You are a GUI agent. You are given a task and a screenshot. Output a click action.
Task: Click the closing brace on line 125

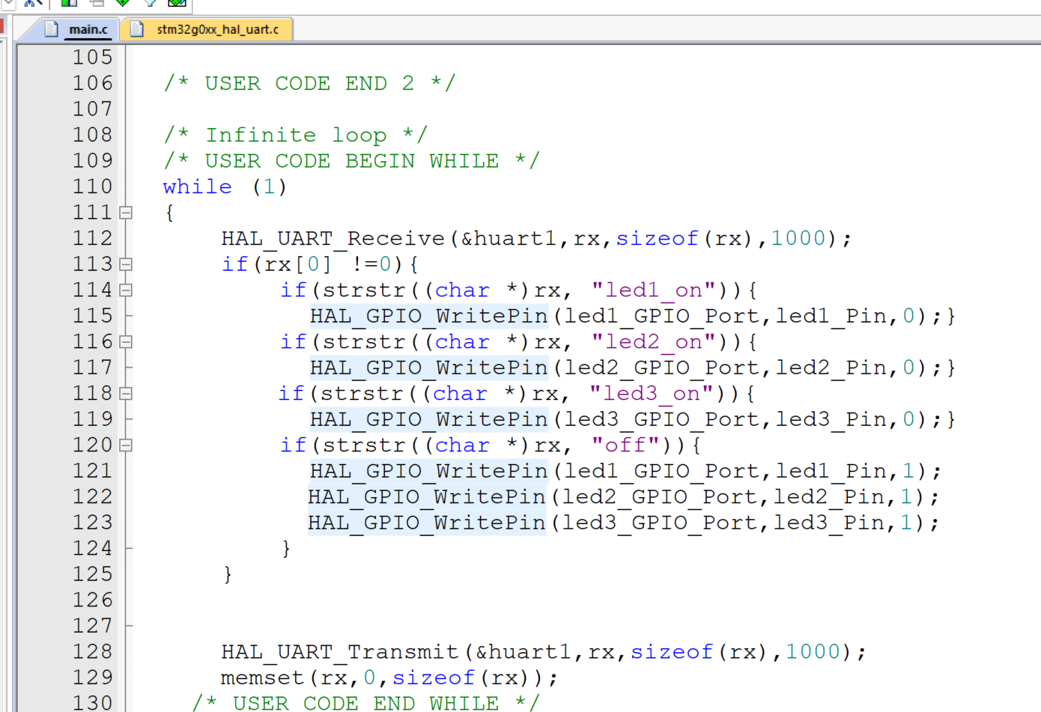[228, 574]
